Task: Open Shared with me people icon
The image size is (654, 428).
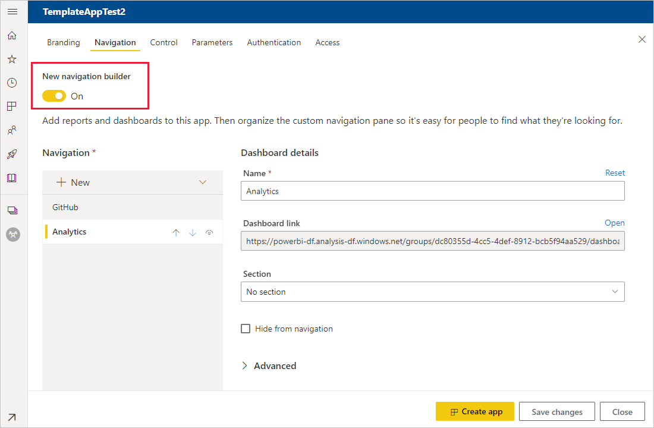Action: (12, 130)
